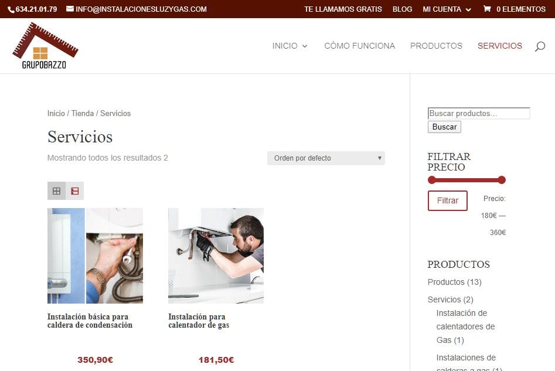Switch to list view layout
The height and width of the screenshot is (371, 555).
click(74, 191)
